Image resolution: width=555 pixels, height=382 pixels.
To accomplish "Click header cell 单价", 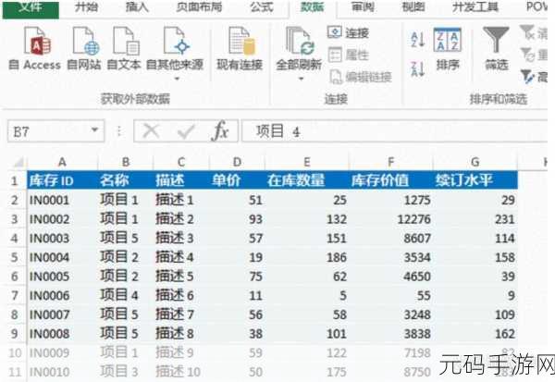I will pyautogui.click(x=237, y=180).
